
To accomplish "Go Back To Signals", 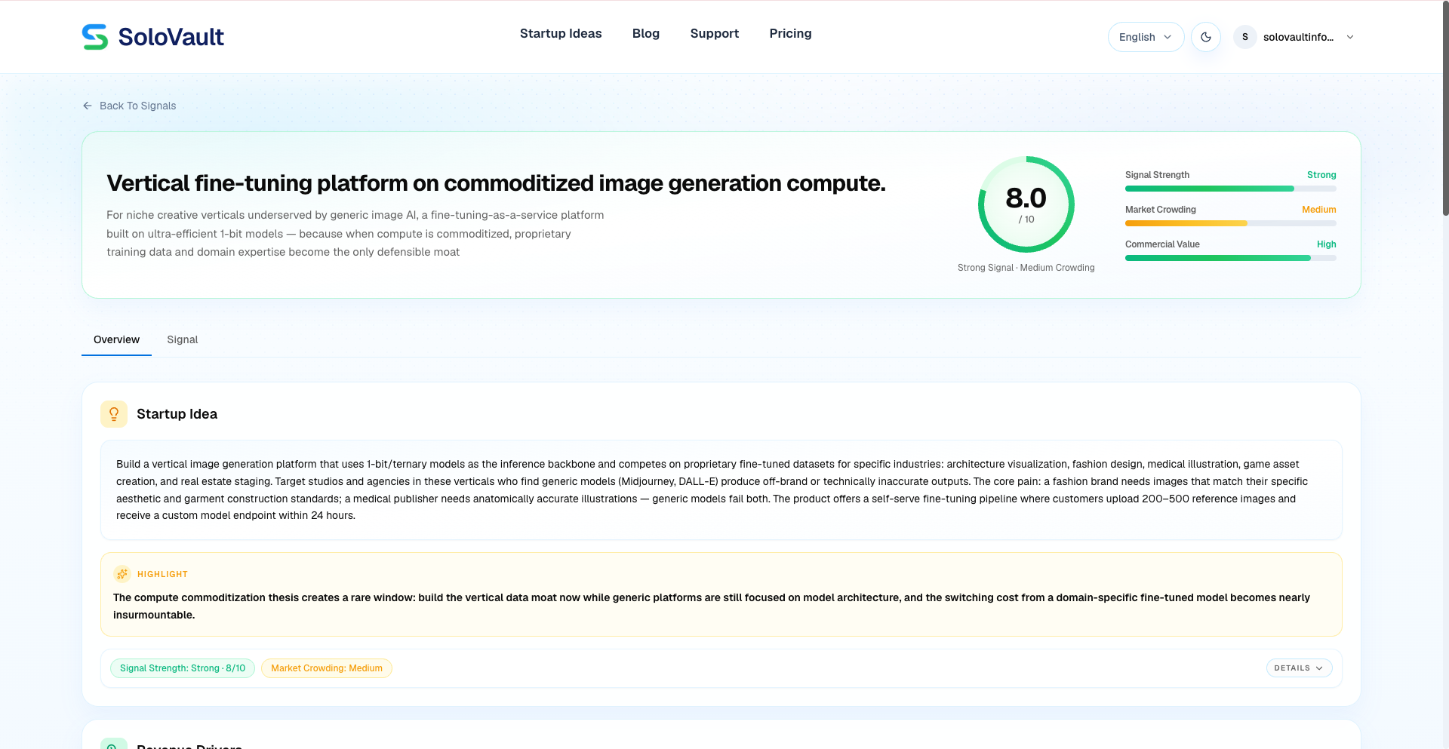I will pos(129,106).
